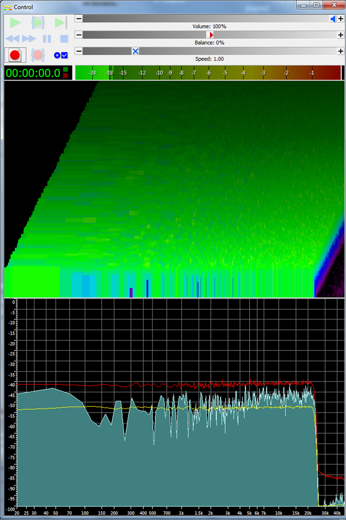Viewport: 346px width, 520px height.
Task: Increase speed with the plus button
Action: 341,51
